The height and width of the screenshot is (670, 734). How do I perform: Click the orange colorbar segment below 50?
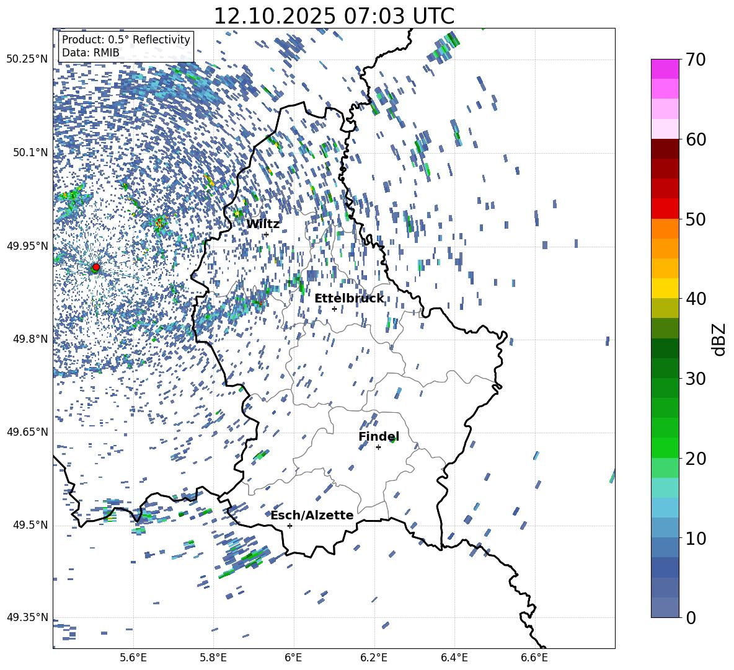(x=665, y=229)
